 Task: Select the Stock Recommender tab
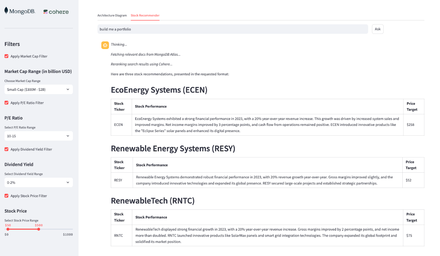click(145, 15)
